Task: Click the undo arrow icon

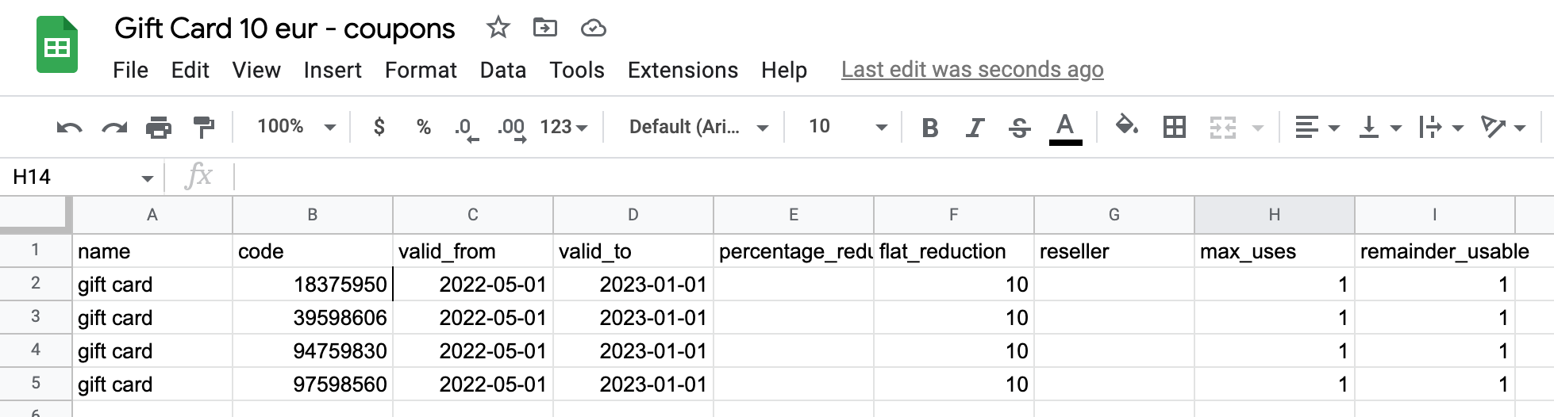Action: [69, 127]
